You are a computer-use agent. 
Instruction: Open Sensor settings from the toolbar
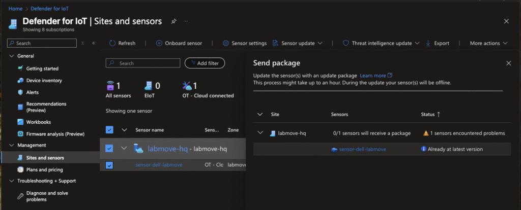(245, 43)
